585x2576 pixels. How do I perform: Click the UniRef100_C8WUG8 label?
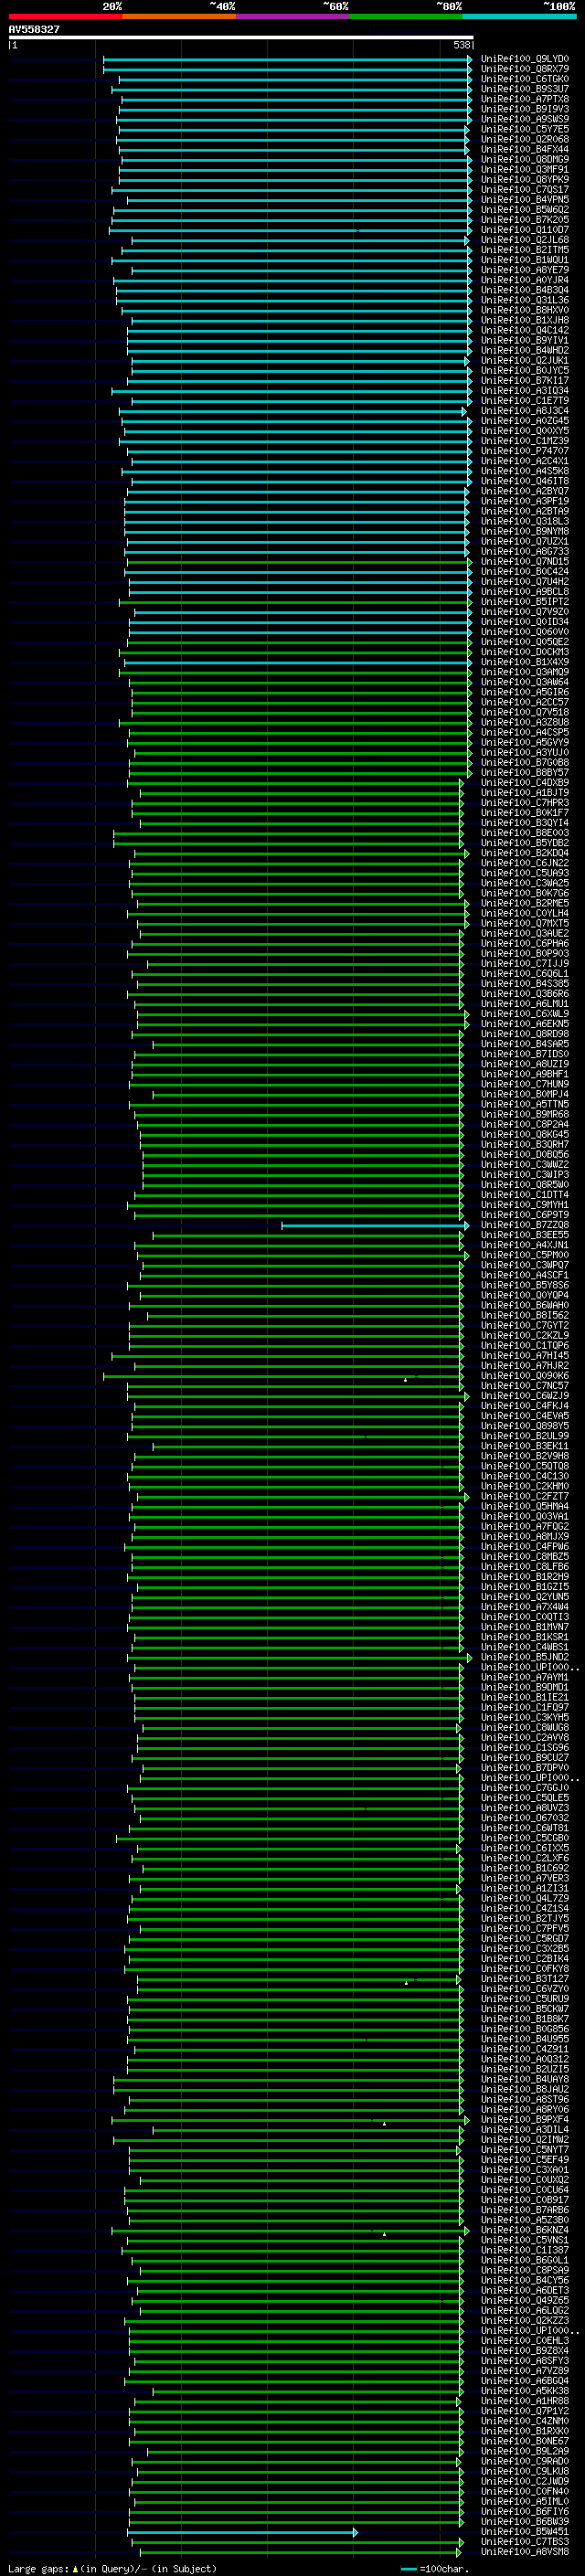click(525, 1728)
